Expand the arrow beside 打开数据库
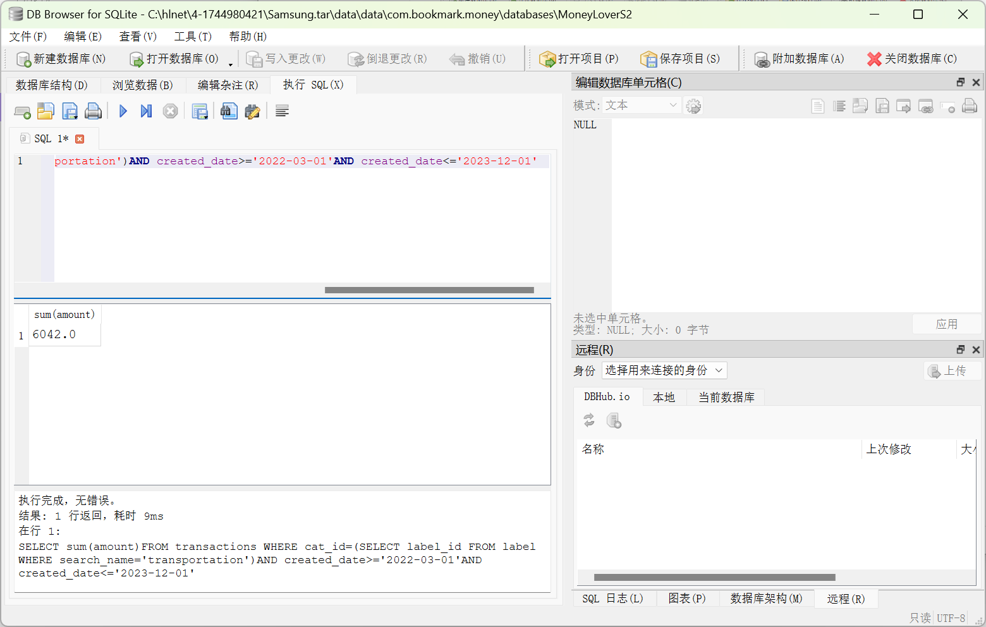The height and width of the screenshot is (627, 986). [x=231, y=64]
